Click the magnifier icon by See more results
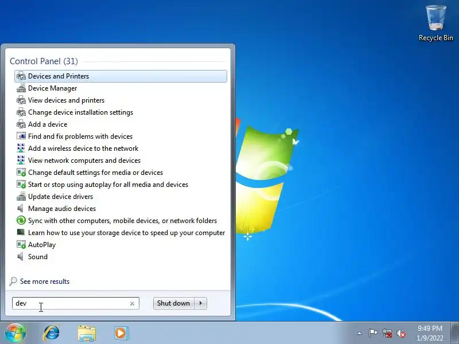This screenshot has width=459, height=344. click(13, 282)
